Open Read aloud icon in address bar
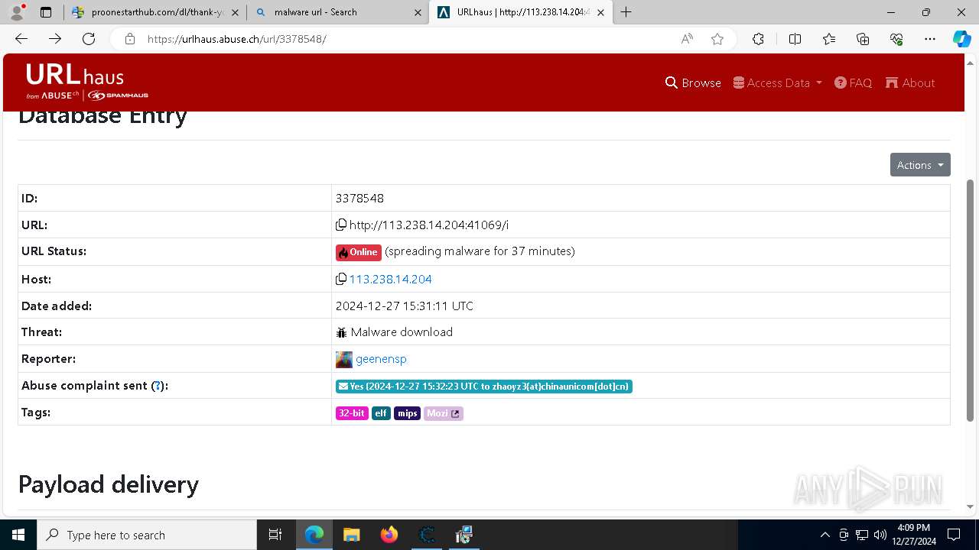 tap(687, 39)
